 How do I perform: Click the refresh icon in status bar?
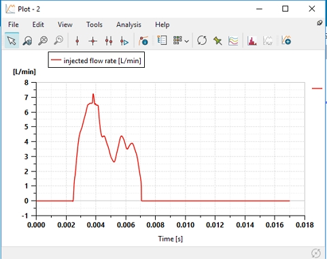click(316, 253)
